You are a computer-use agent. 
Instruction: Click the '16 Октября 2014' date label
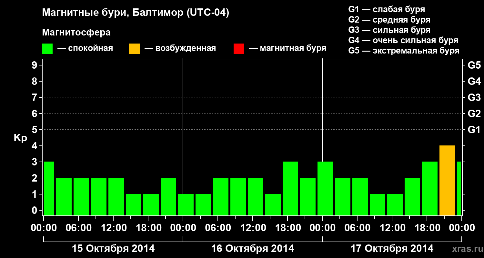coord(253,249)
